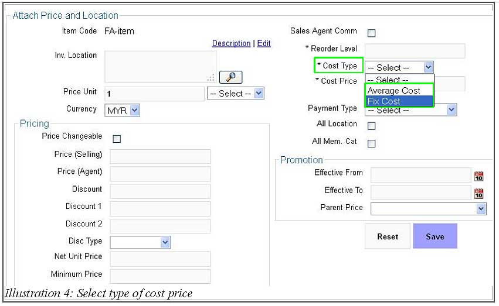This screenshot has width=499, height=306.
Task: Enable the All Location checkbox
Action: (371, 126)
